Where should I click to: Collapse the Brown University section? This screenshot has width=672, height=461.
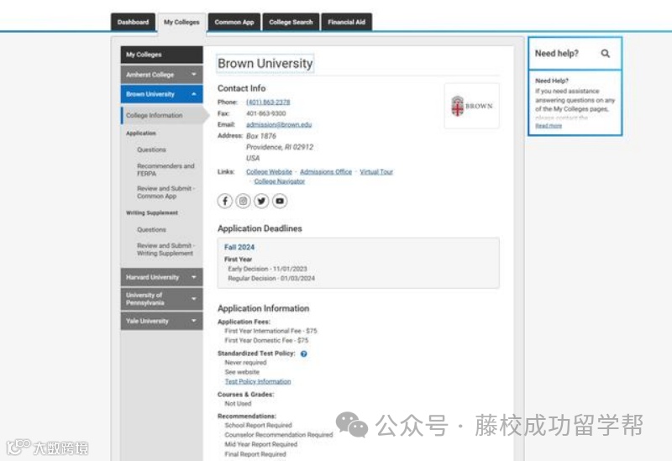pyautogui.click(x=161, y=94)
